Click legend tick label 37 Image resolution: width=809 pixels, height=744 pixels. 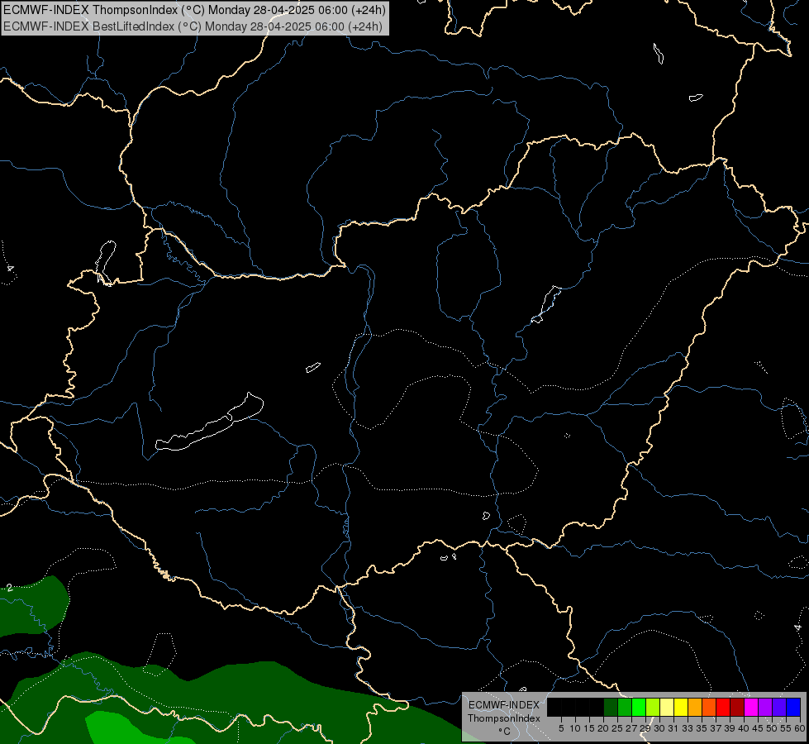click(x=716, y=728)
